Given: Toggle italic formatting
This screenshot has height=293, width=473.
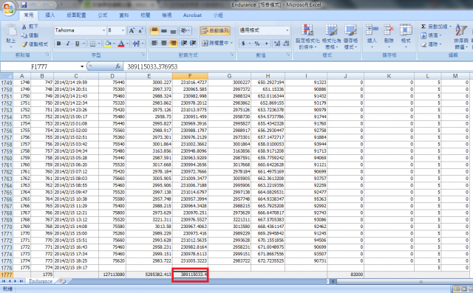Looking at the screenshot, I should click(x=68, y=44).
